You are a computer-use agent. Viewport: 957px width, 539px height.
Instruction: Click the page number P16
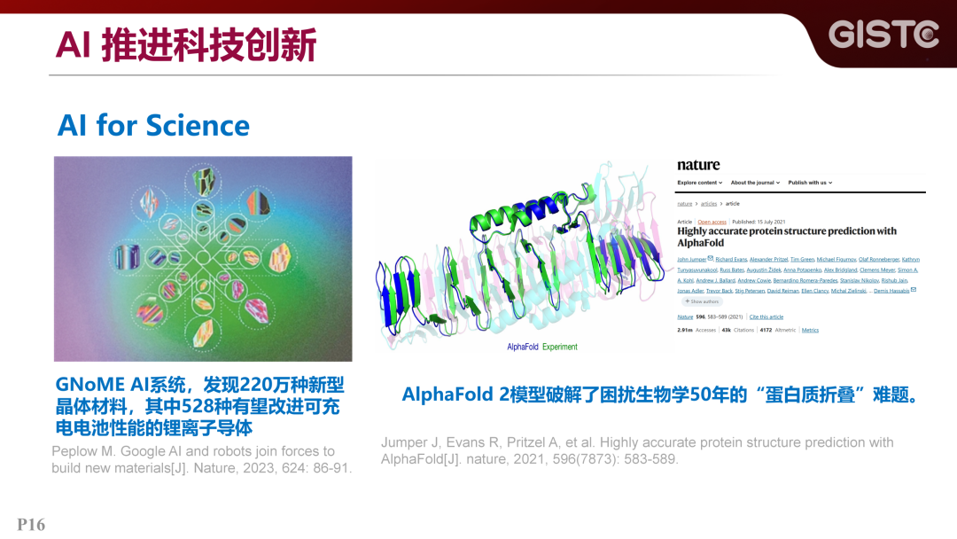pyautogui.click(x=31, y=525)
